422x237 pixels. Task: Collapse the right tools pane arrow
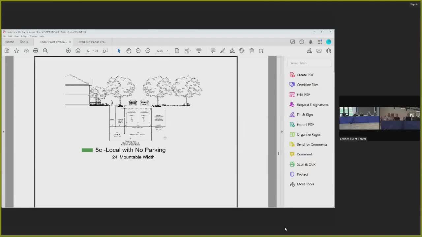point(282,132)
